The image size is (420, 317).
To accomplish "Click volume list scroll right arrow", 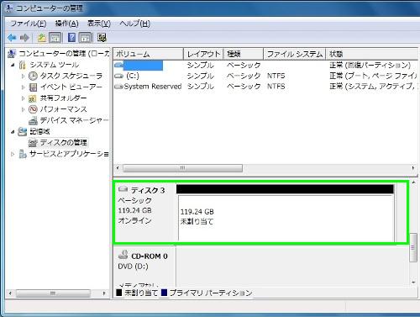I will [413, 168].
